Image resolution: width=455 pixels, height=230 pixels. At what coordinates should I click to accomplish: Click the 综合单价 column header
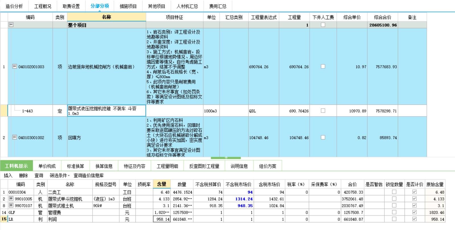pyautogui.click(x=352, y=17)
